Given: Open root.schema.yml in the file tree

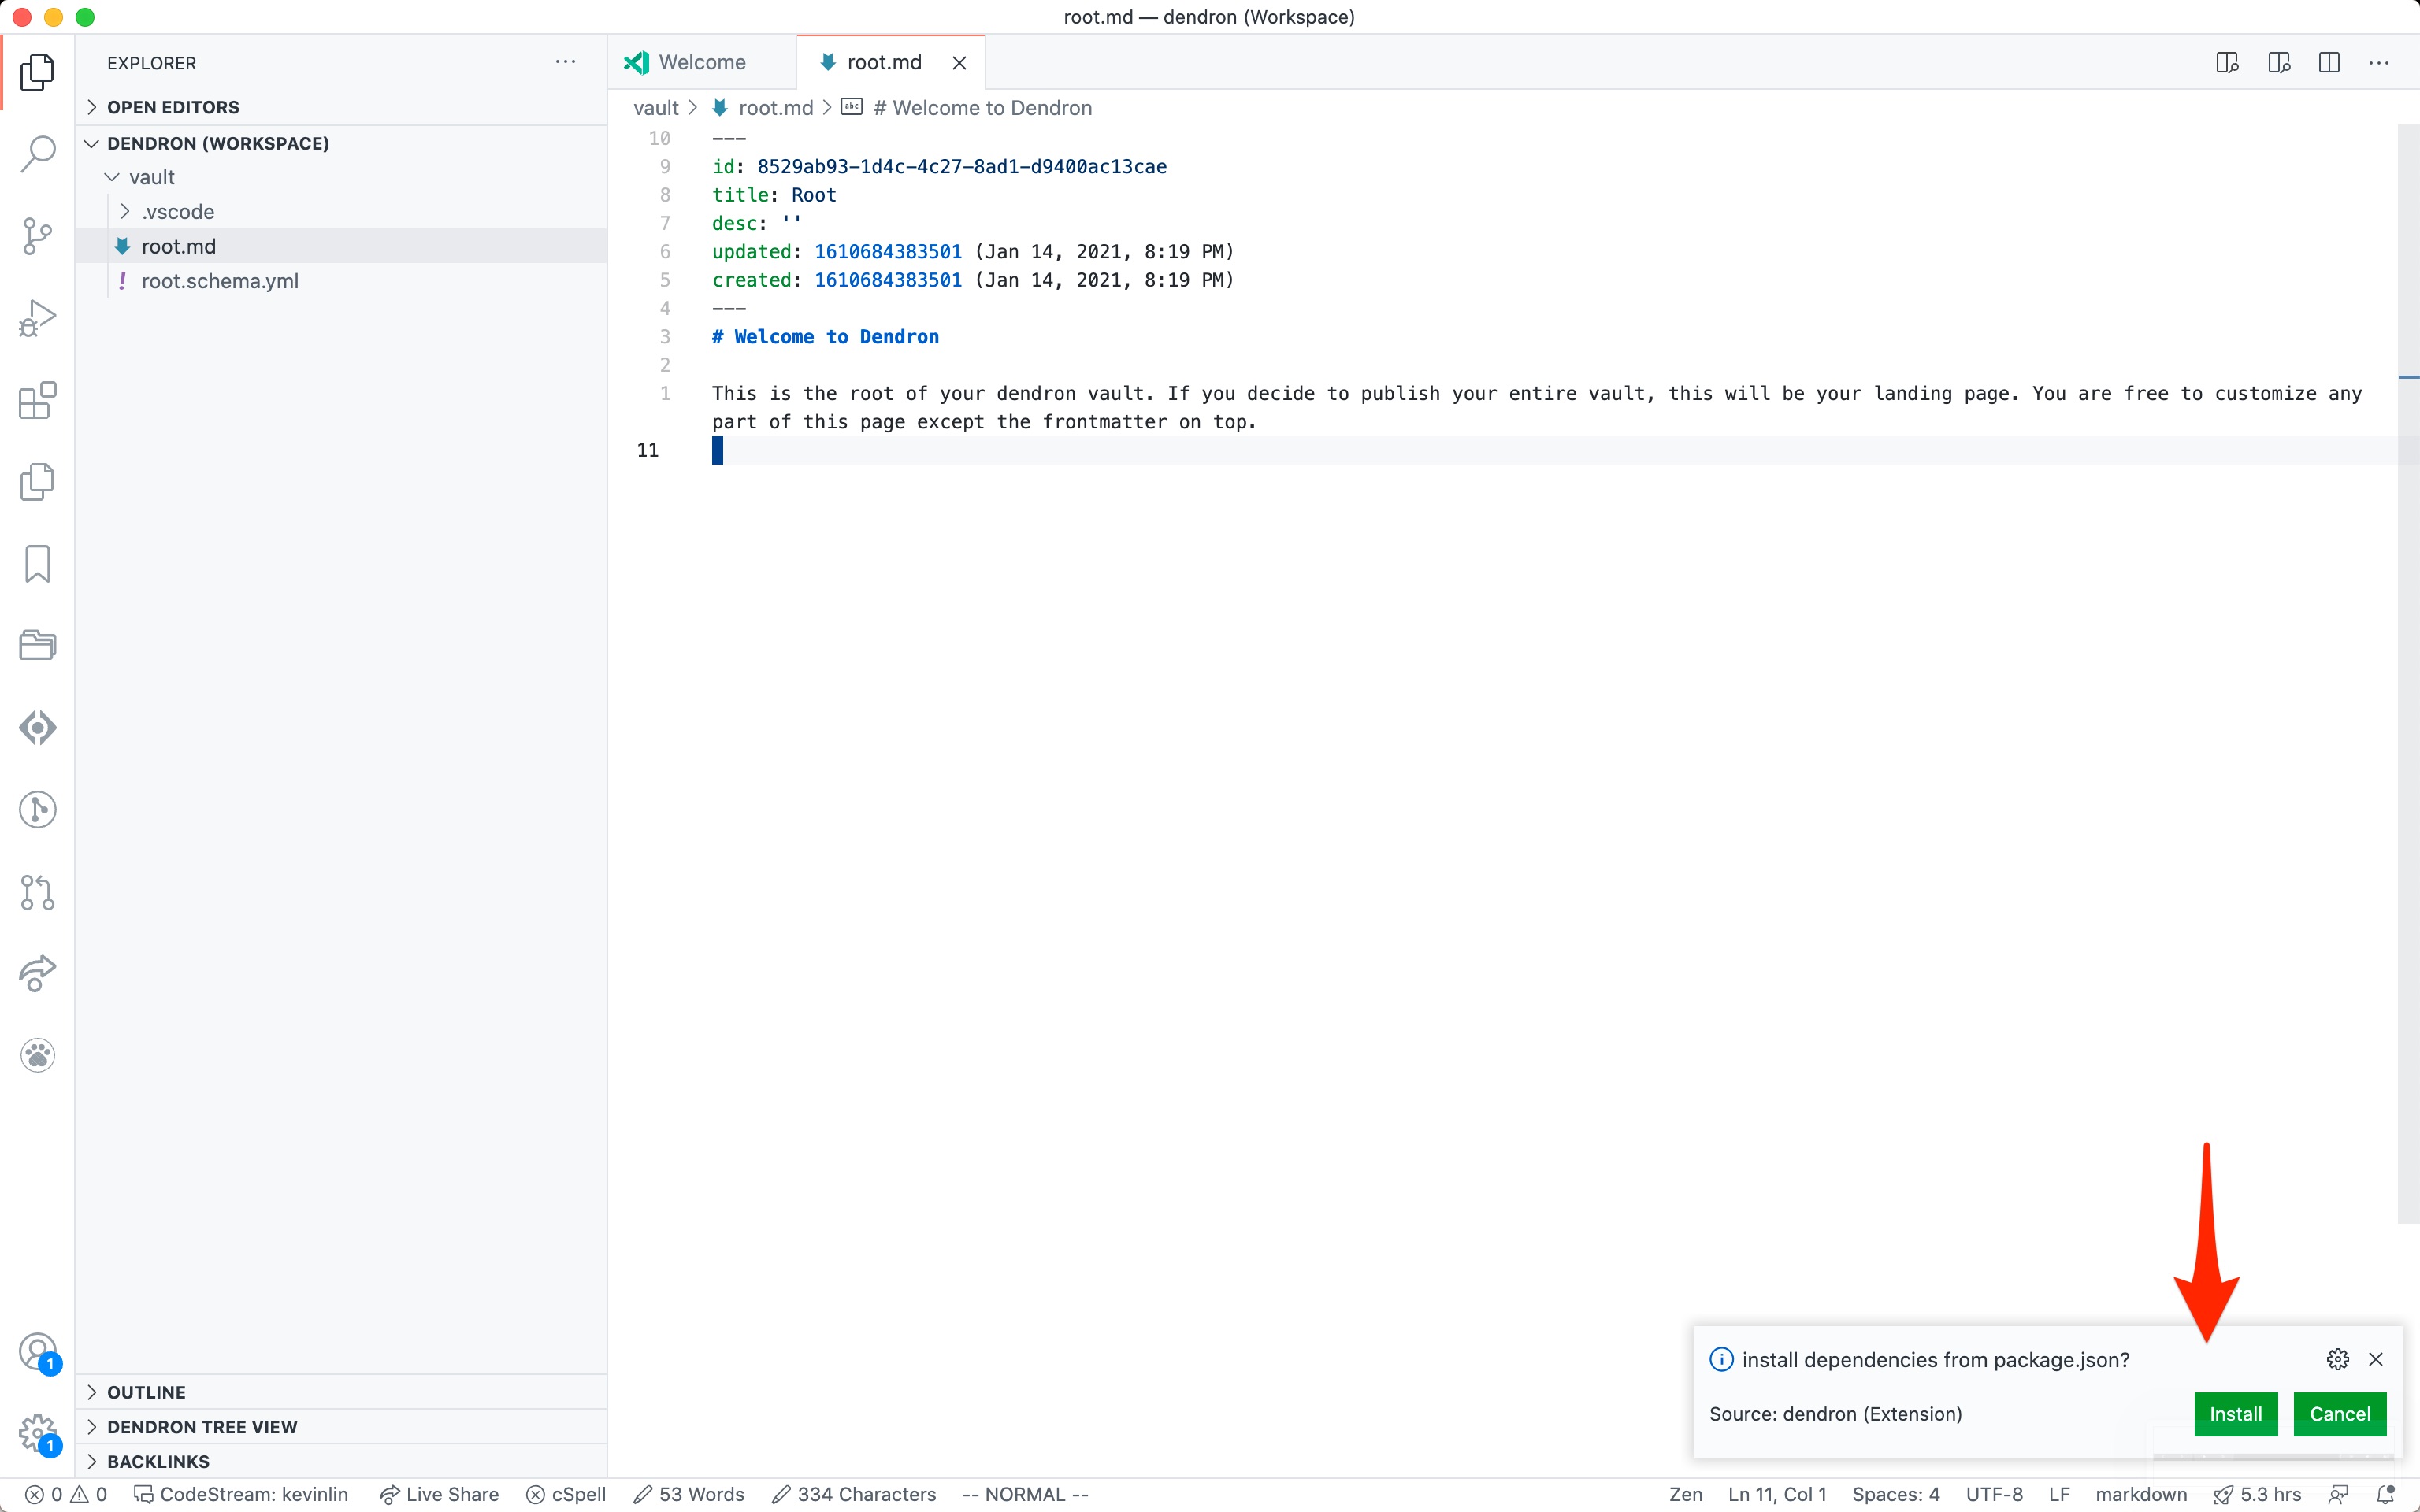Looking at the screenshot, I should click(340, 281).
